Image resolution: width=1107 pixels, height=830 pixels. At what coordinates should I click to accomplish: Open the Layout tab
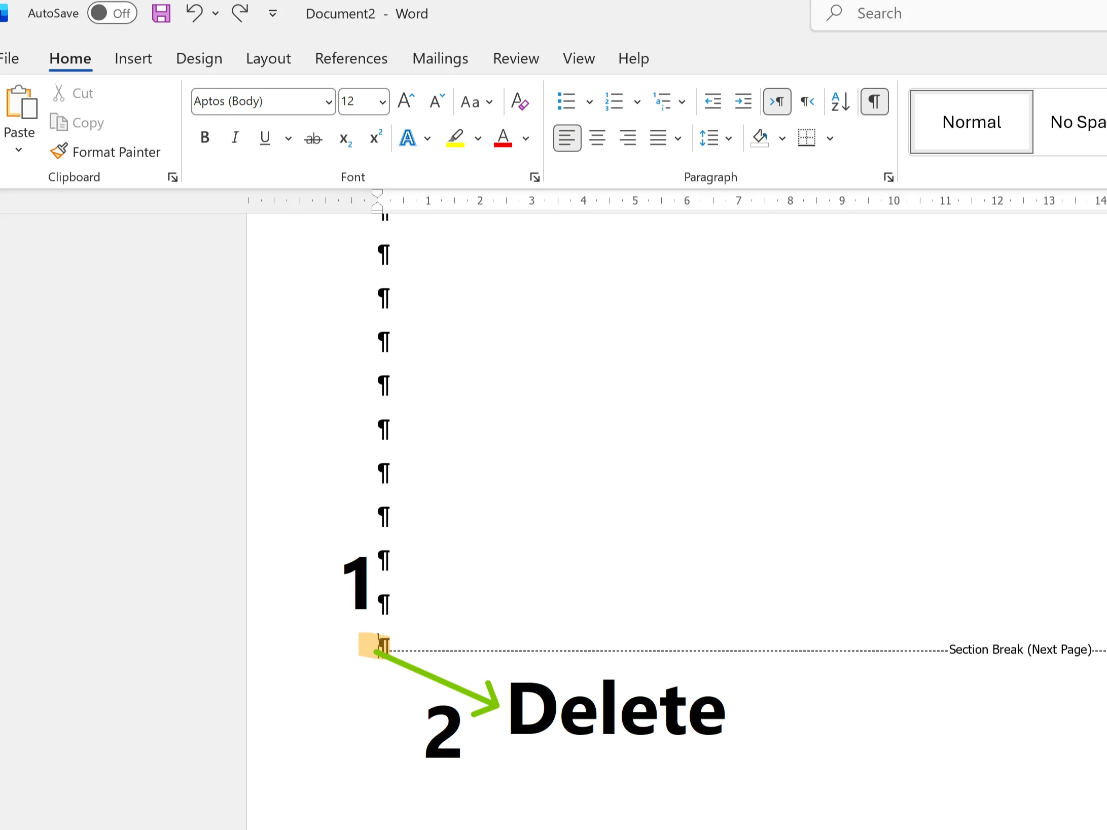[x=268, y=58]
